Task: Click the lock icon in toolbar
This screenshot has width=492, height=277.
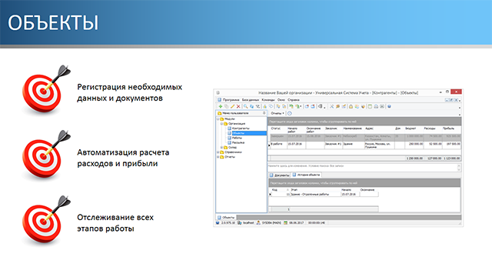Action: click(351, 106)
